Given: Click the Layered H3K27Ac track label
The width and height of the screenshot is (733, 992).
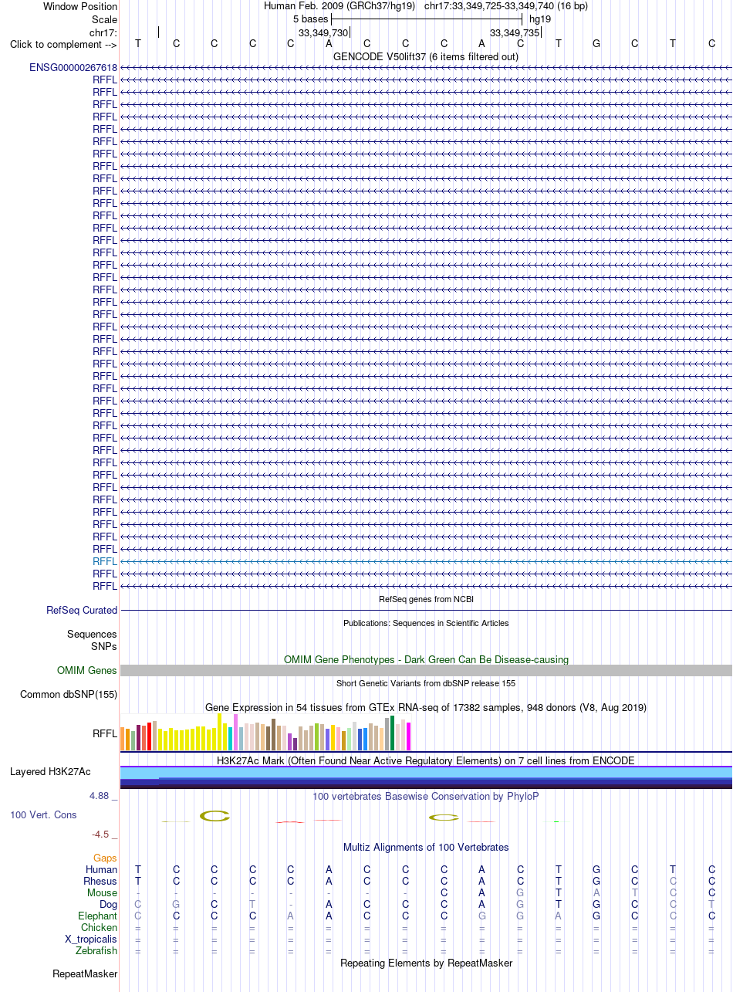Looking at the screenshot, I should coord(50,771).
